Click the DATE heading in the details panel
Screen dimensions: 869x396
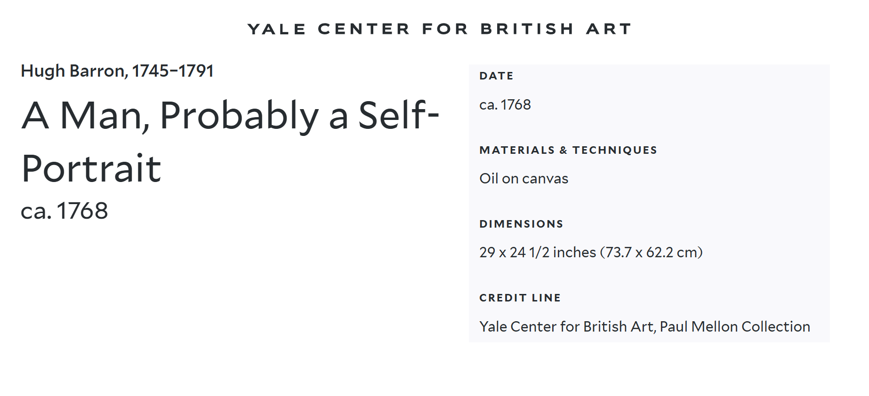(496, 76)
